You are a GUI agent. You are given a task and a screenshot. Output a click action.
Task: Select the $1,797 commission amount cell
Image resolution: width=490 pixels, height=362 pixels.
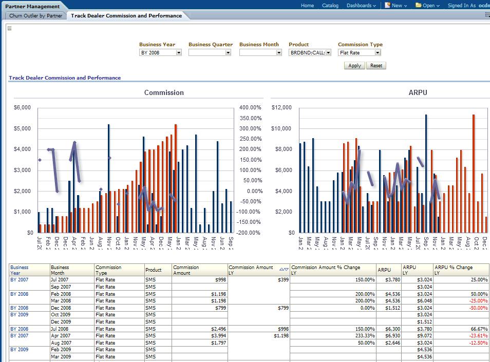(x=200, y=343)
